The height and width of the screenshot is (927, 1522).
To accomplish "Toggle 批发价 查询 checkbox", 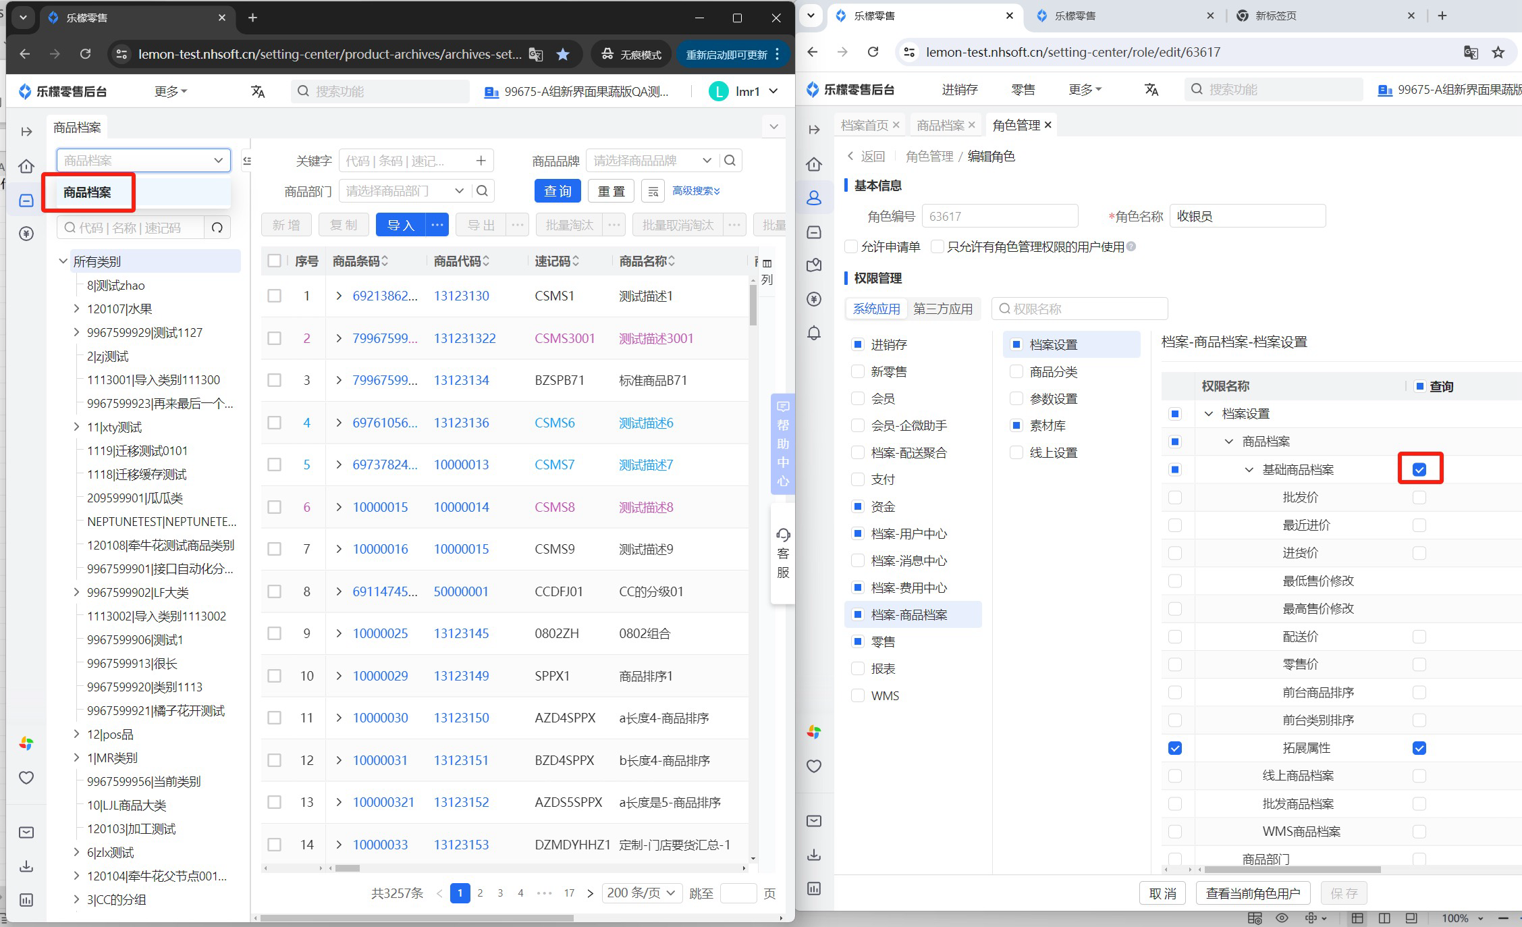I will point(1419,498).
